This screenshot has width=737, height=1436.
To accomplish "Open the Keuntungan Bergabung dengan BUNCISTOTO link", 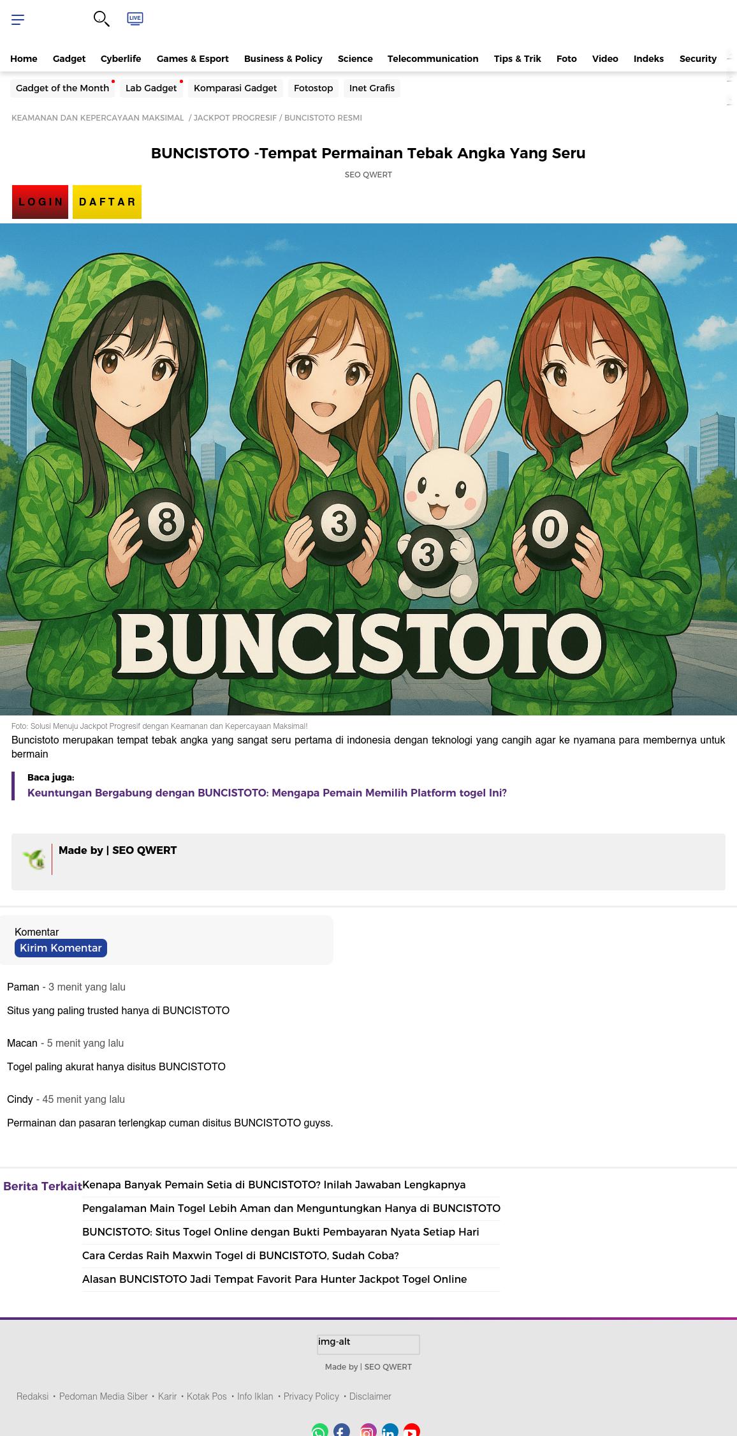I will [267, 793].
